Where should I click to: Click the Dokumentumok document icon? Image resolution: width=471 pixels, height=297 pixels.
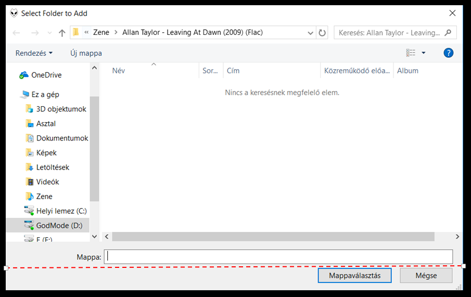(30, 138)
